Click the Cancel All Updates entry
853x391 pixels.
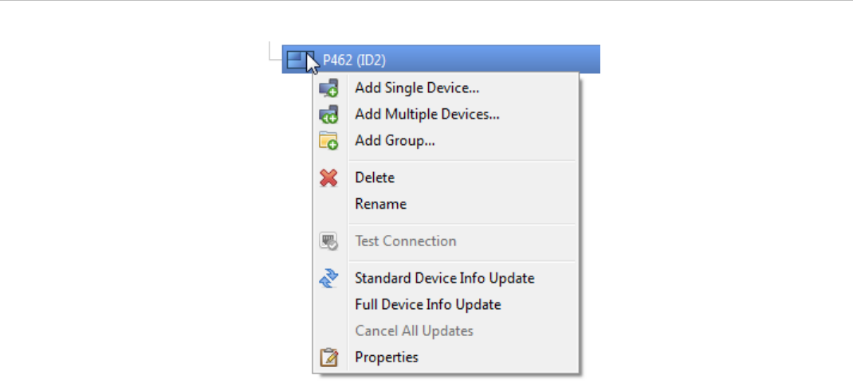coord(414,330)
